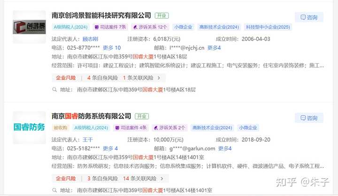Click search icon beside 18层 address match
Image resolution: width=338 pixels, height=196 pixels.
point(54,89)
